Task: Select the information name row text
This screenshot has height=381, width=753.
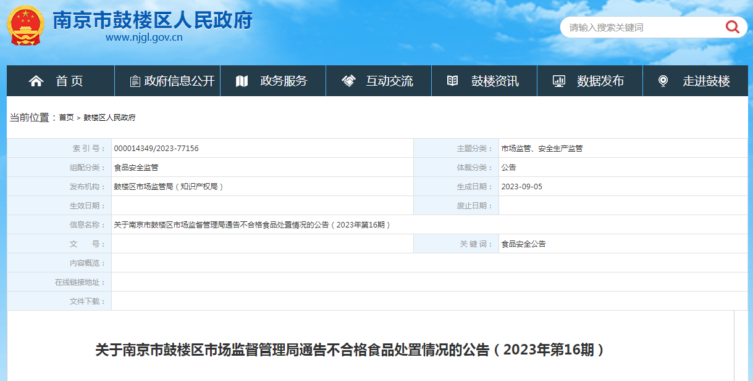Action: (x=253, y=225)
